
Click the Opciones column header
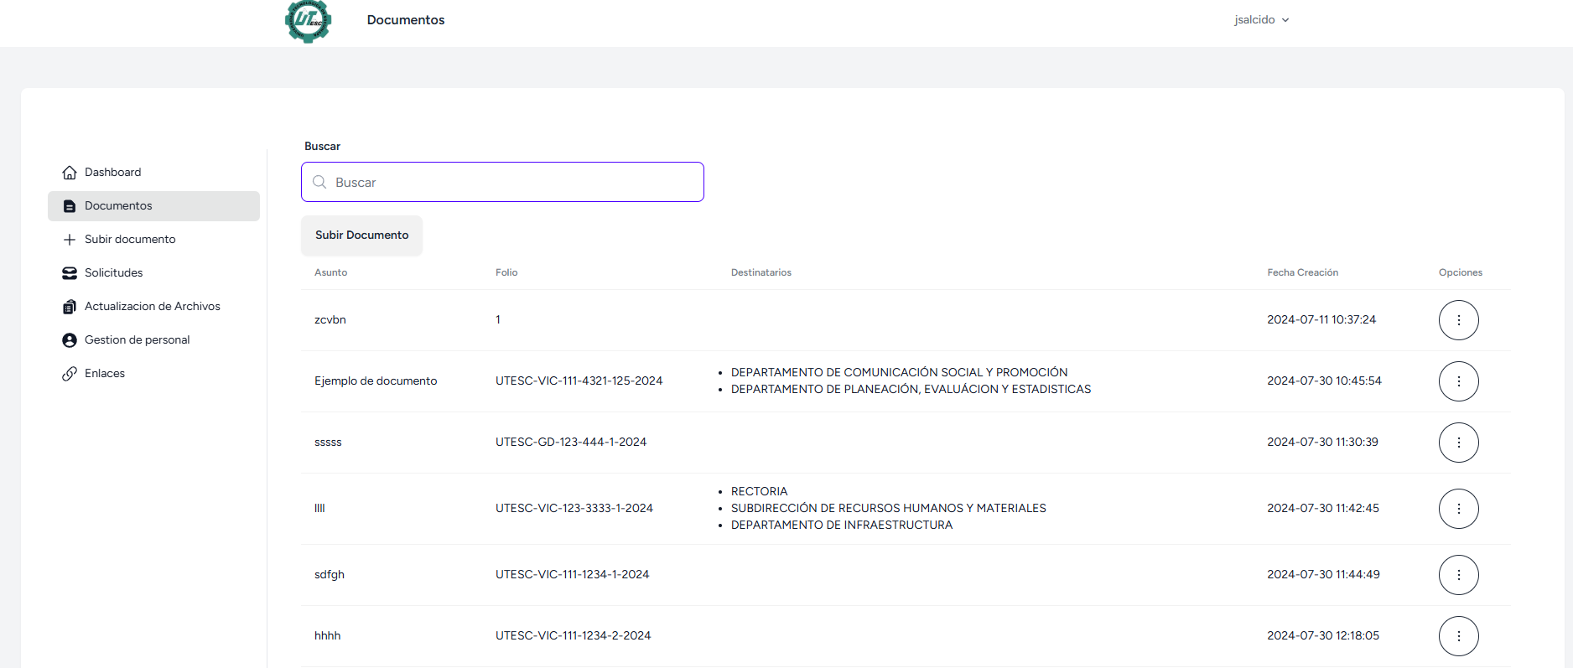1460,272
